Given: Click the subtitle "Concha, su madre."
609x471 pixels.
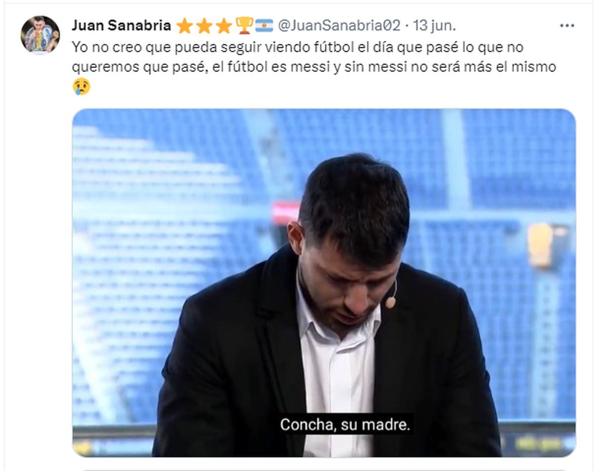Looking at the screenshot, I should click(x=345, y=424).
